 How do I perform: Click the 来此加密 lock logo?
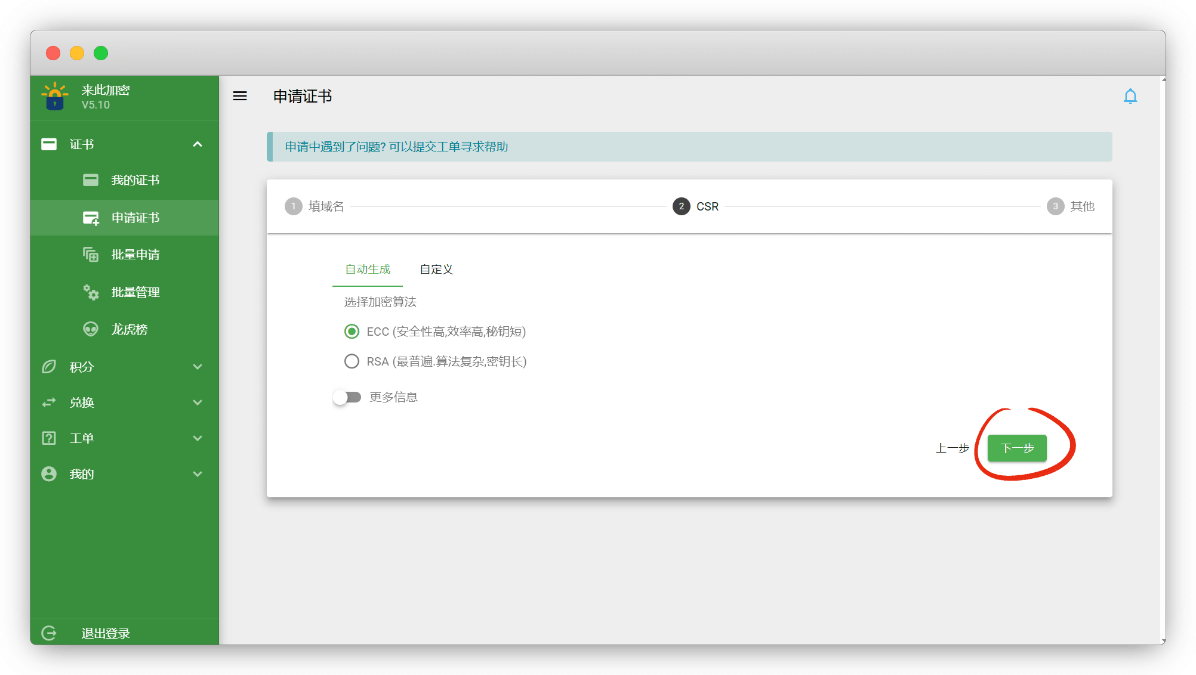(x=55, y=97)
